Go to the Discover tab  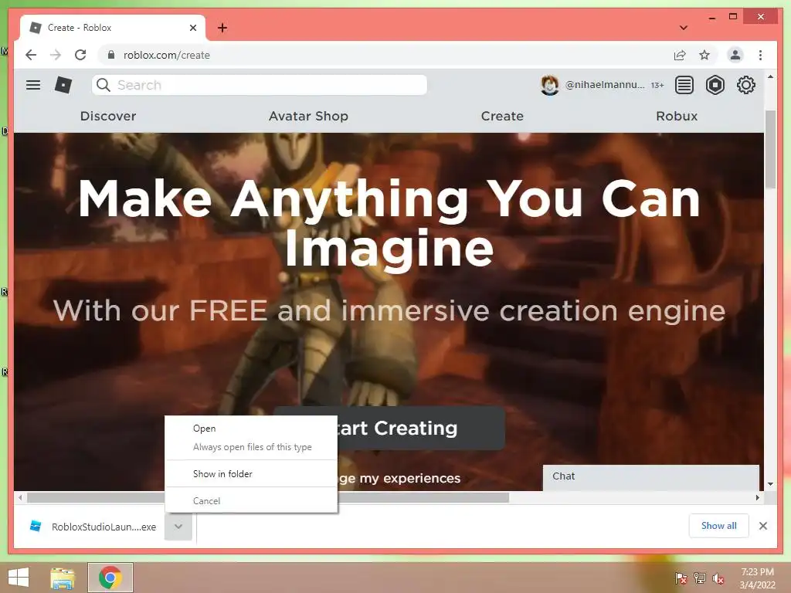click(x=108, y=116)
